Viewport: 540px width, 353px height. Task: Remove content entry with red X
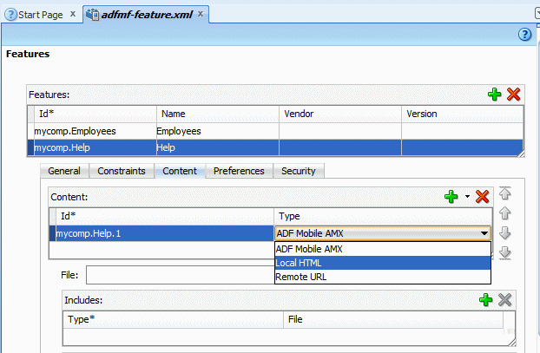(483, 198)
